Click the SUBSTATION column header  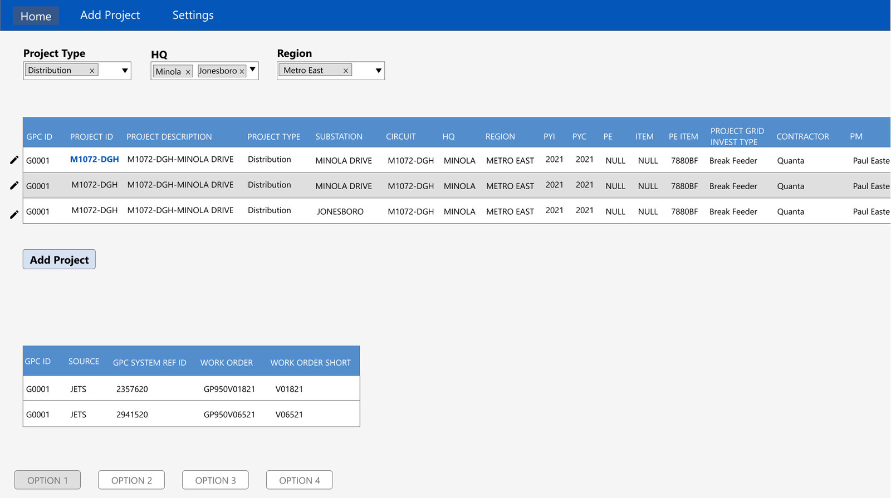pyautogui.click(x=339, y=137)
